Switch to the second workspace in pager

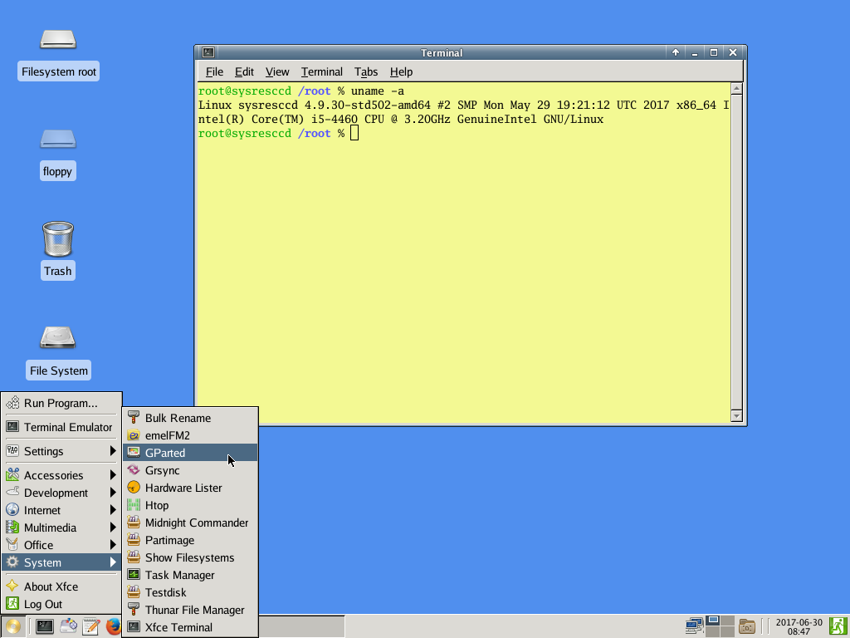tap(727, 621)
